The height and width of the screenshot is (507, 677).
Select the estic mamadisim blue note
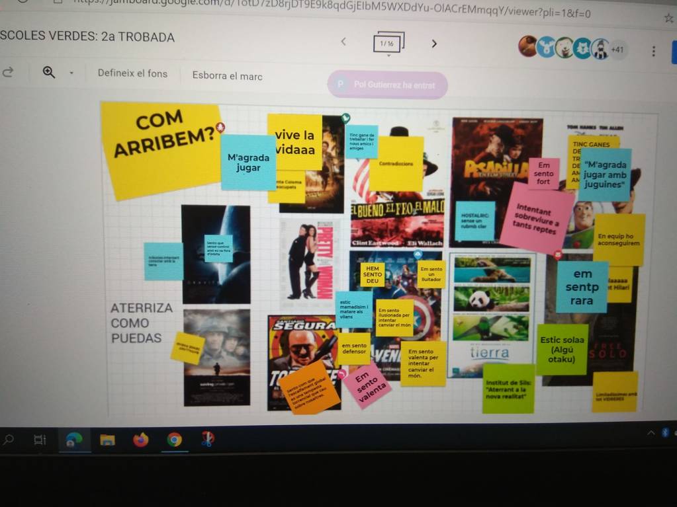354,310
